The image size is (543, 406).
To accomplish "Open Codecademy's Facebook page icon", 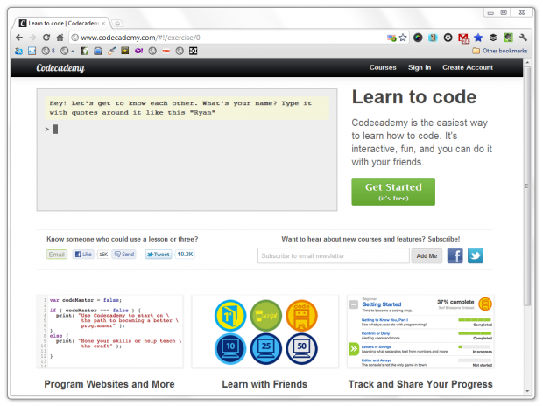I will (x=455, y=255).
